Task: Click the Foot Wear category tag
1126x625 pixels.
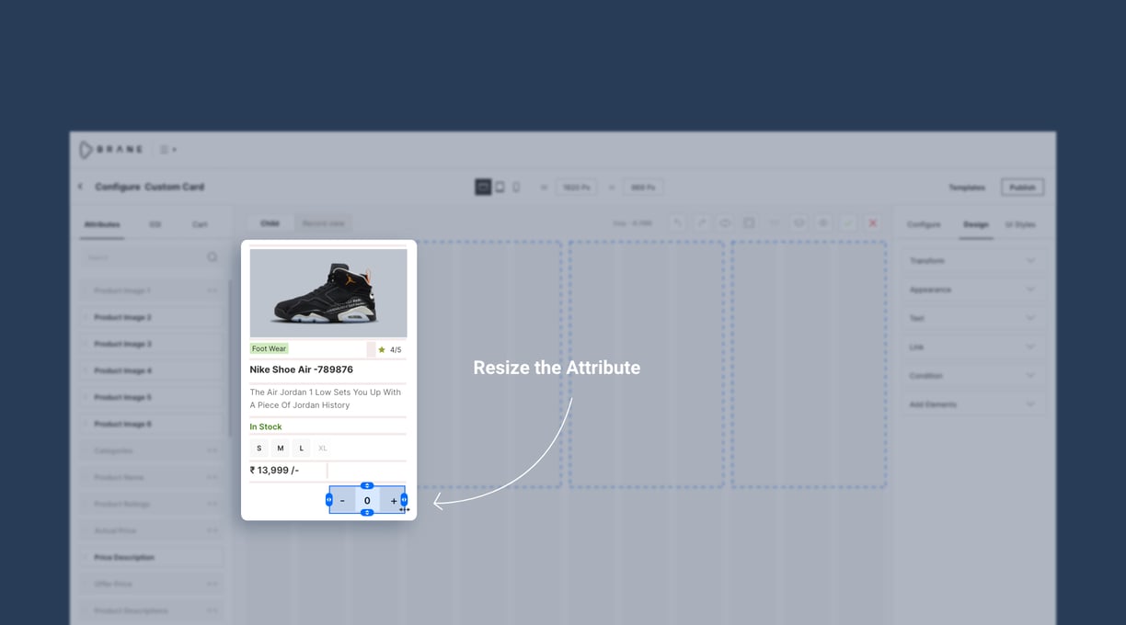Action: point(270,348)
